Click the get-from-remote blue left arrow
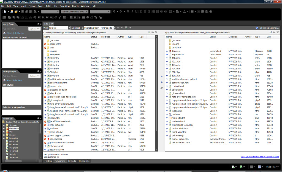The image size is (282, 172). (162, 82)
